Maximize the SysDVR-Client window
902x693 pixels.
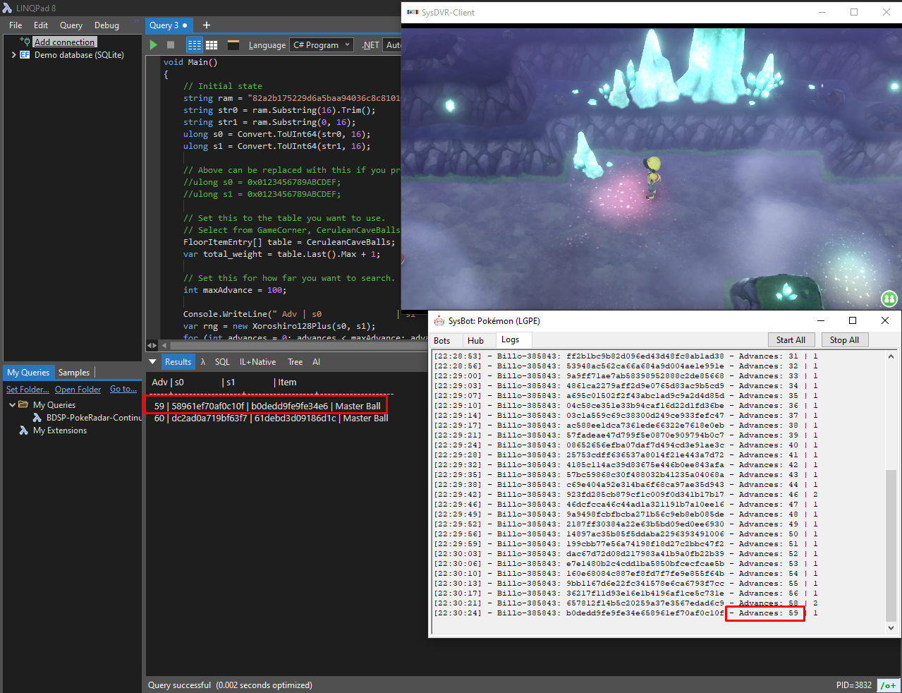[853, 12]
